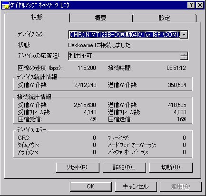206x196 pixels.
Task: Click the 利用不可 device response field
Action: click(124, 56)
